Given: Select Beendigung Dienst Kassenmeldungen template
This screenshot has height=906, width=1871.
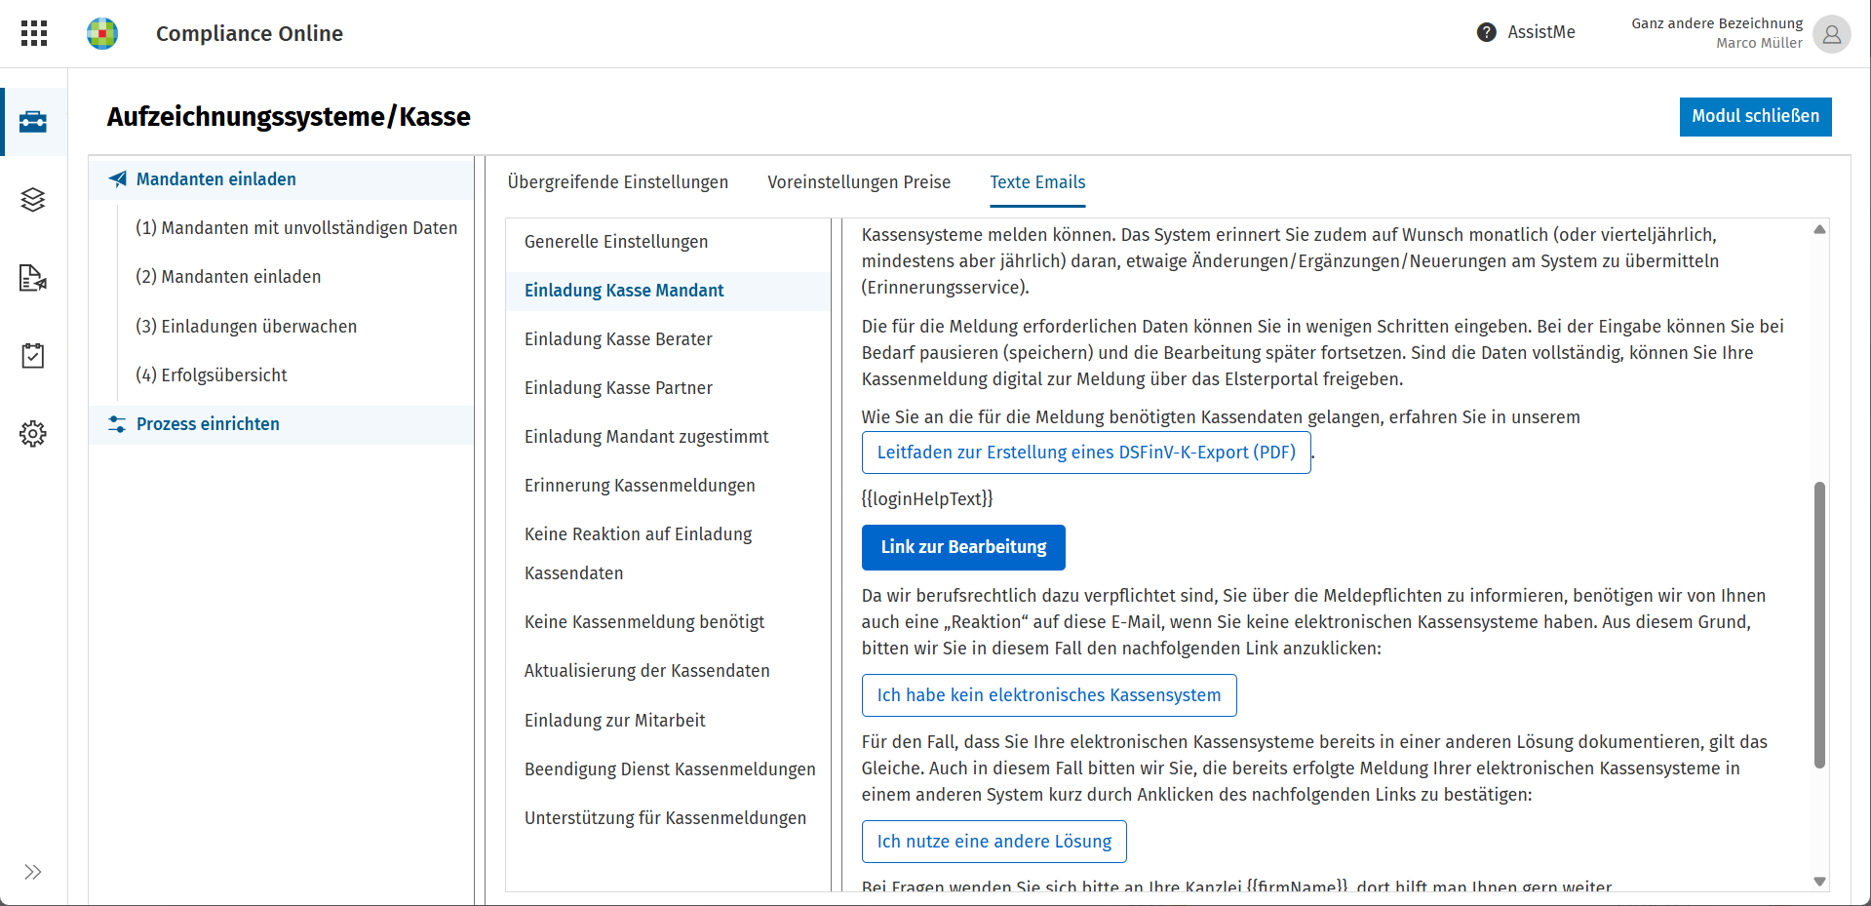Looking at the screenshot, I should pyautogui.click(x=668, y=769).
